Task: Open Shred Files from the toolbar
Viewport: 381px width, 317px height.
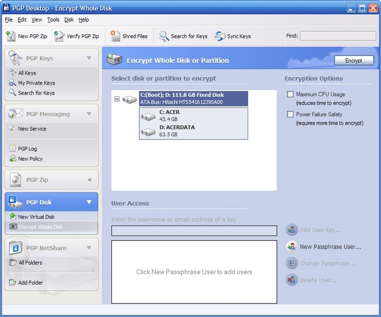Action: click(115, 36)
